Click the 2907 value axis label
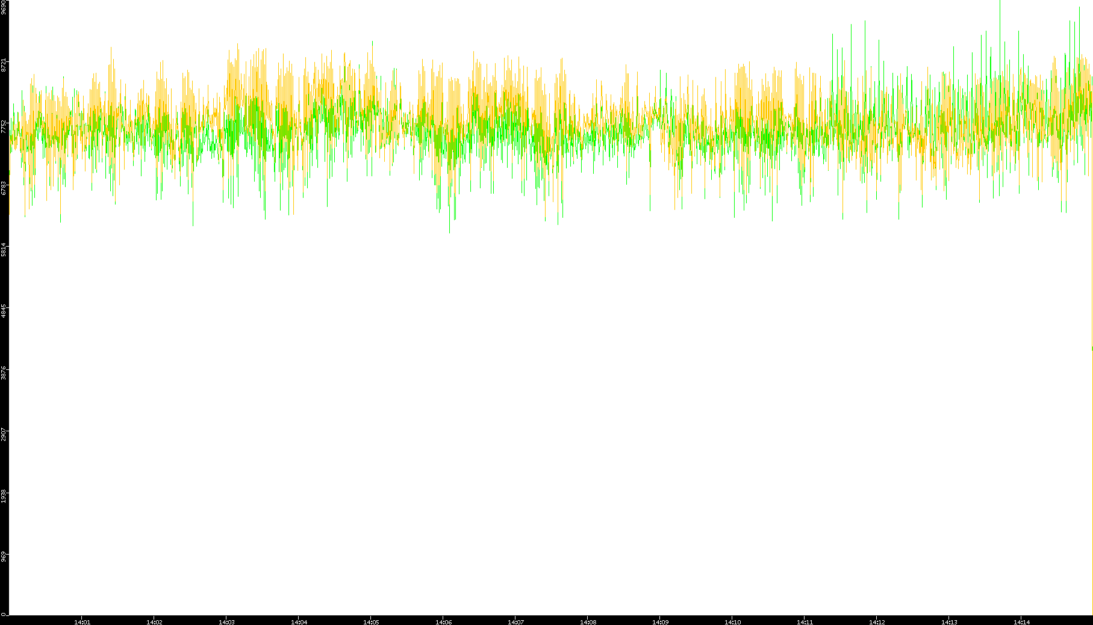1093x625 pixels. (4, 434)
